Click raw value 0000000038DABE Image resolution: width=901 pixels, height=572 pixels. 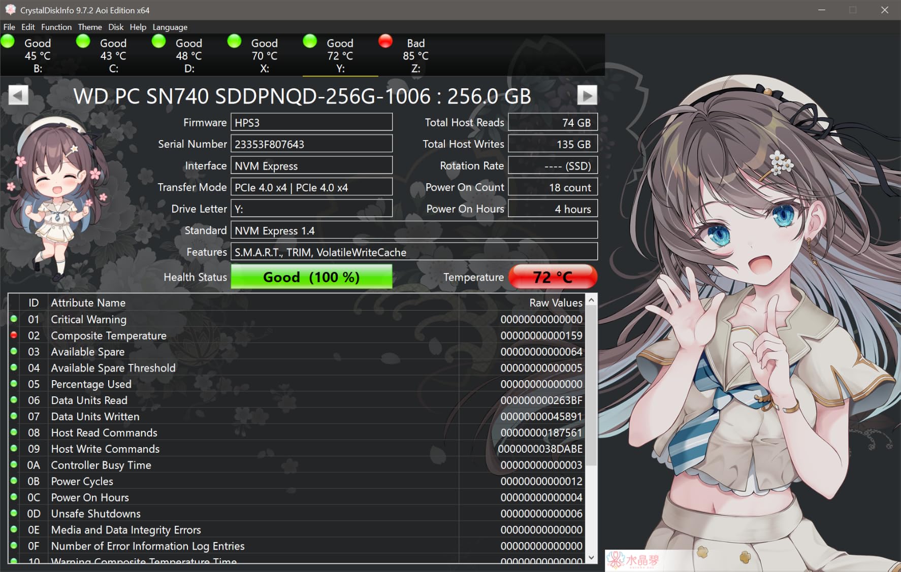pyautogui.click(x=540, y=449)
